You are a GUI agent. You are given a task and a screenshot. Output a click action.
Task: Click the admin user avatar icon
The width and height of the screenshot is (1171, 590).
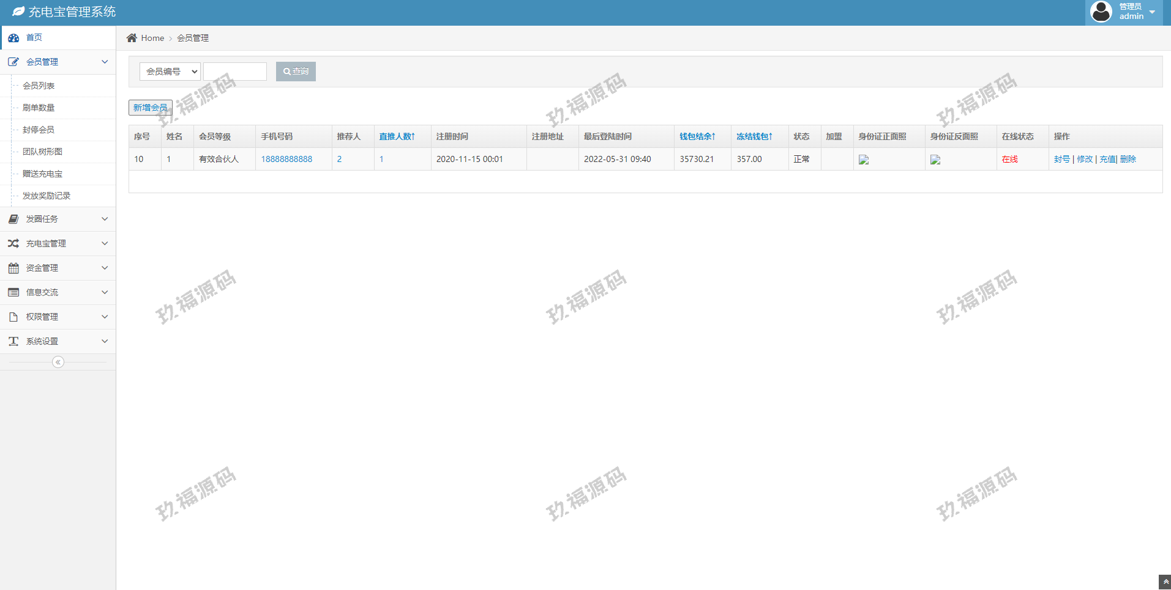(1101, 12)
